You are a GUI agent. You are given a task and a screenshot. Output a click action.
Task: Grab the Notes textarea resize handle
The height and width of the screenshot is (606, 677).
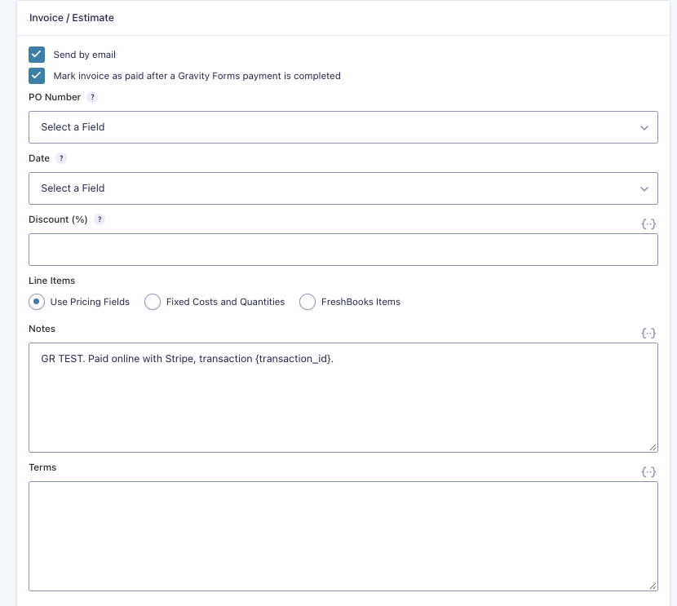[653, 448]
